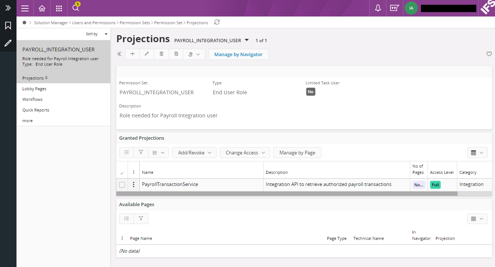Click the Technical Name column header
The width and height of the screenshot is (495, 267).
pyautogui.click(x=368, y=238)
